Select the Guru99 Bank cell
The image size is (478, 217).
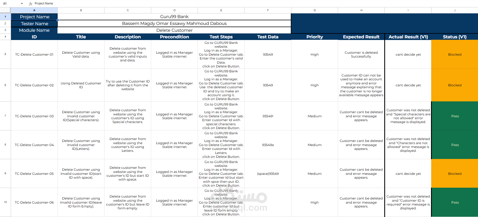tap(174, 17)
